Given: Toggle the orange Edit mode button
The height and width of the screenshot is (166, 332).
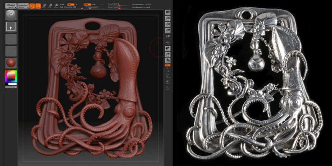Looking at the screenshot, I should pyautogui.click(x=32, y=6).
